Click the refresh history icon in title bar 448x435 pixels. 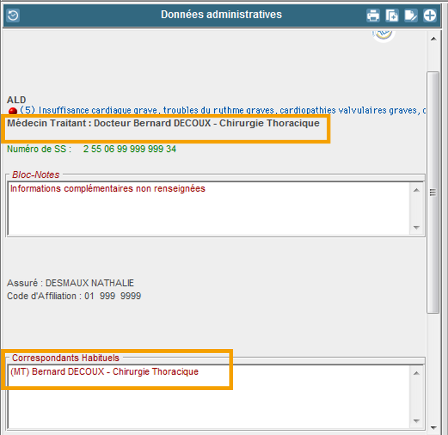click(x=13, y=15)
